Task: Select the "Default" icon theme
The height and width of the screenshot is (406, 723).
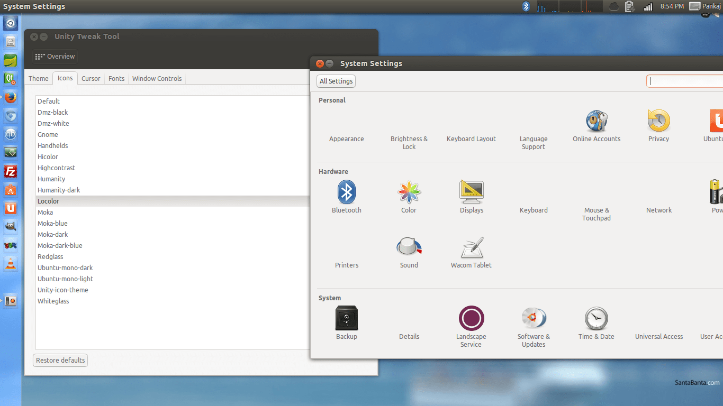Action: click(173, 101)
